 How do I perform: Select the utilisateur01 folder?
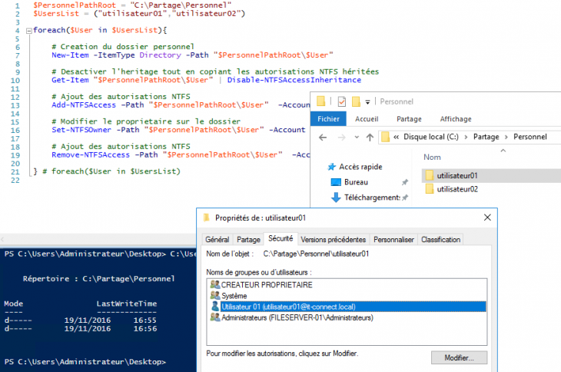457,176
